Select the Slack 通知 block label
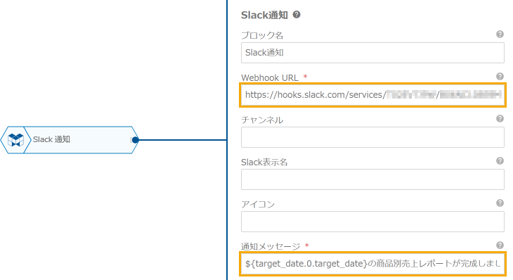513x280 pixels. click(x=51, y=139)
